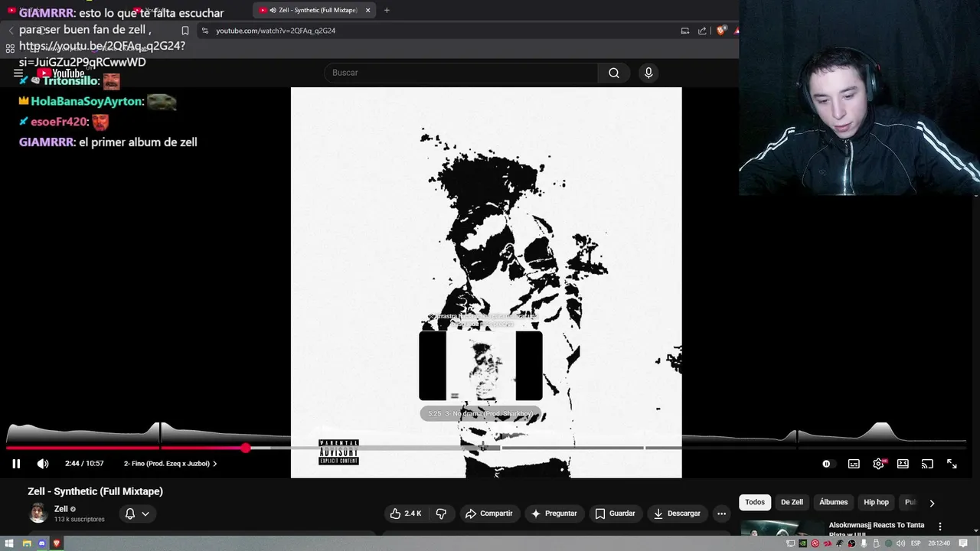Image resolution: width=980 pixels, height=551 pixels.
Task: Click the YouTube logo home link
Action: point(61,73)
